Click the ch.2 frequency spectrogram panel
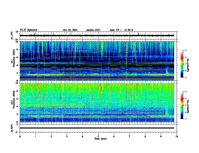The width and height of the screenshot is (199, 153). click(x=97, y=102)
